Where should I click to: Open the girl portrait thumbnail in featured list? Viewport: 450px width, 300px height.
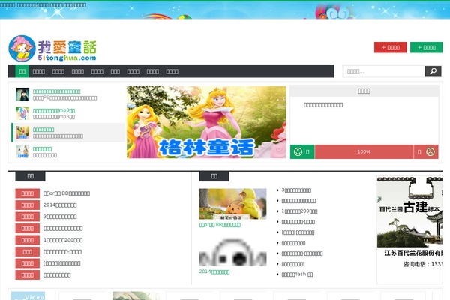pyautogui.click(x=22, y=94)
